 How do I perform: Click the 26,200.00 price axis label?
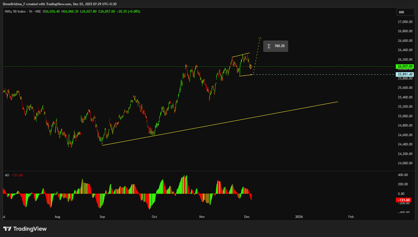coord(405,59)
